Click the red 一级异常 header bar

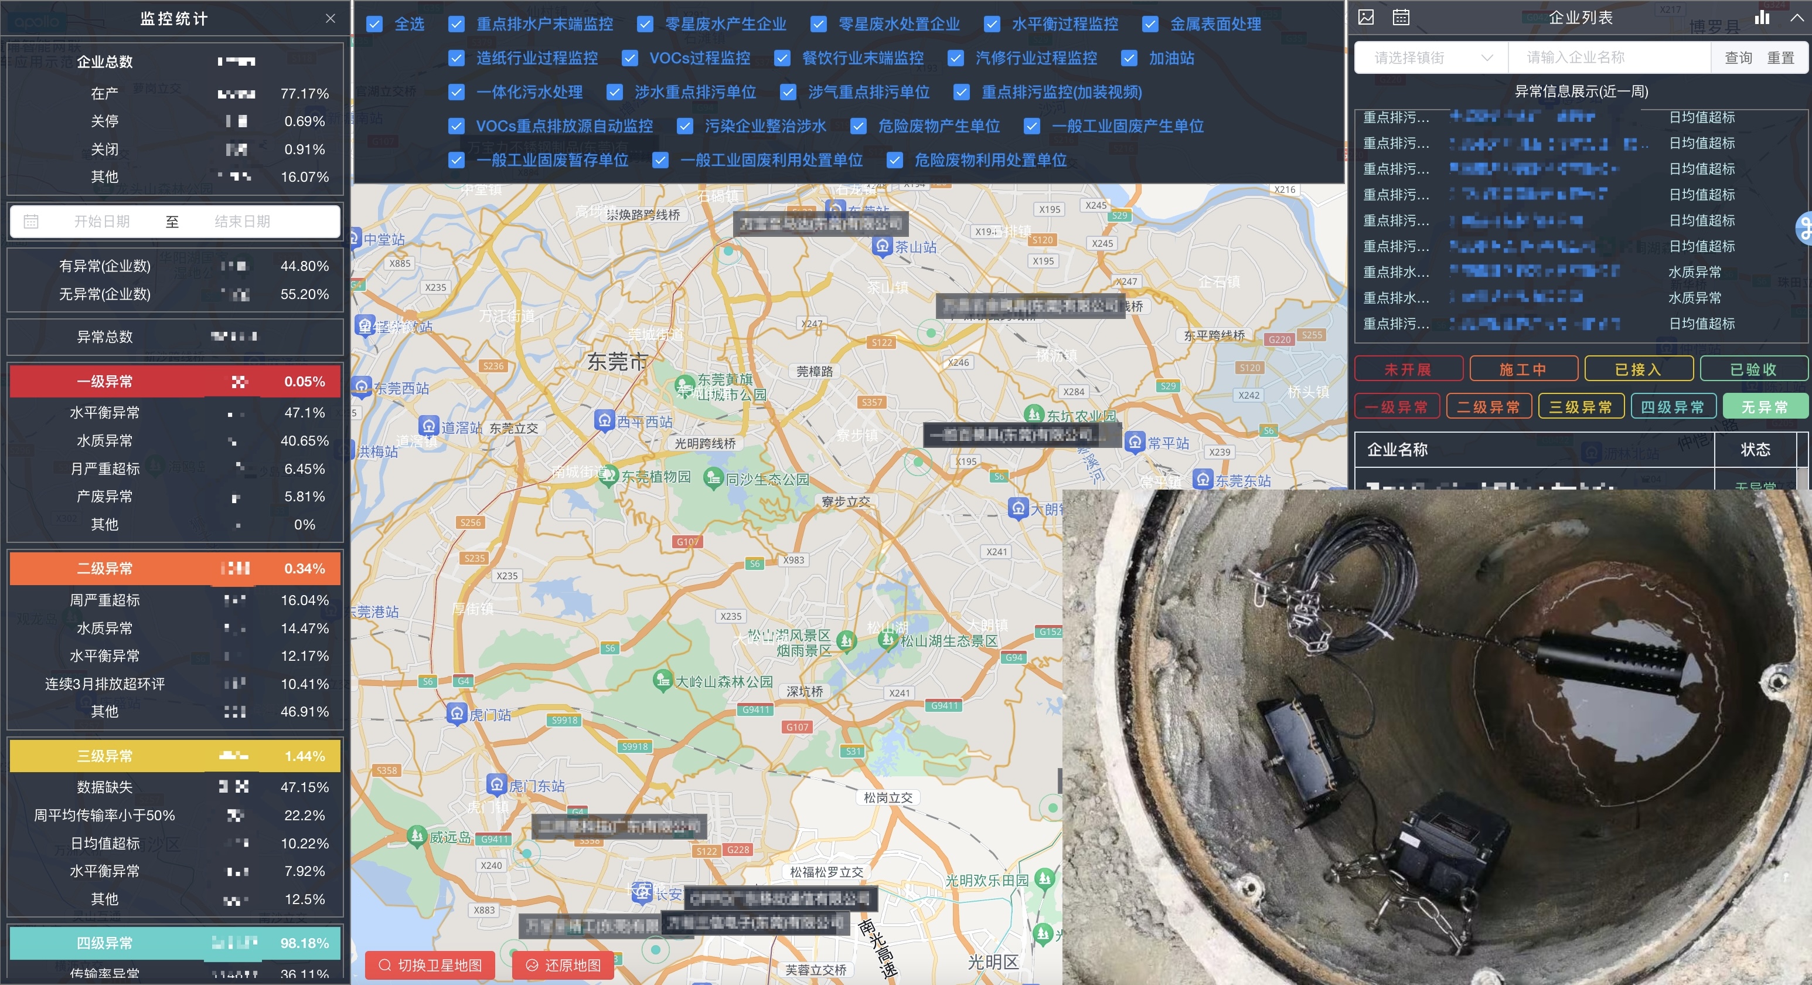click(x=175, y=382)
